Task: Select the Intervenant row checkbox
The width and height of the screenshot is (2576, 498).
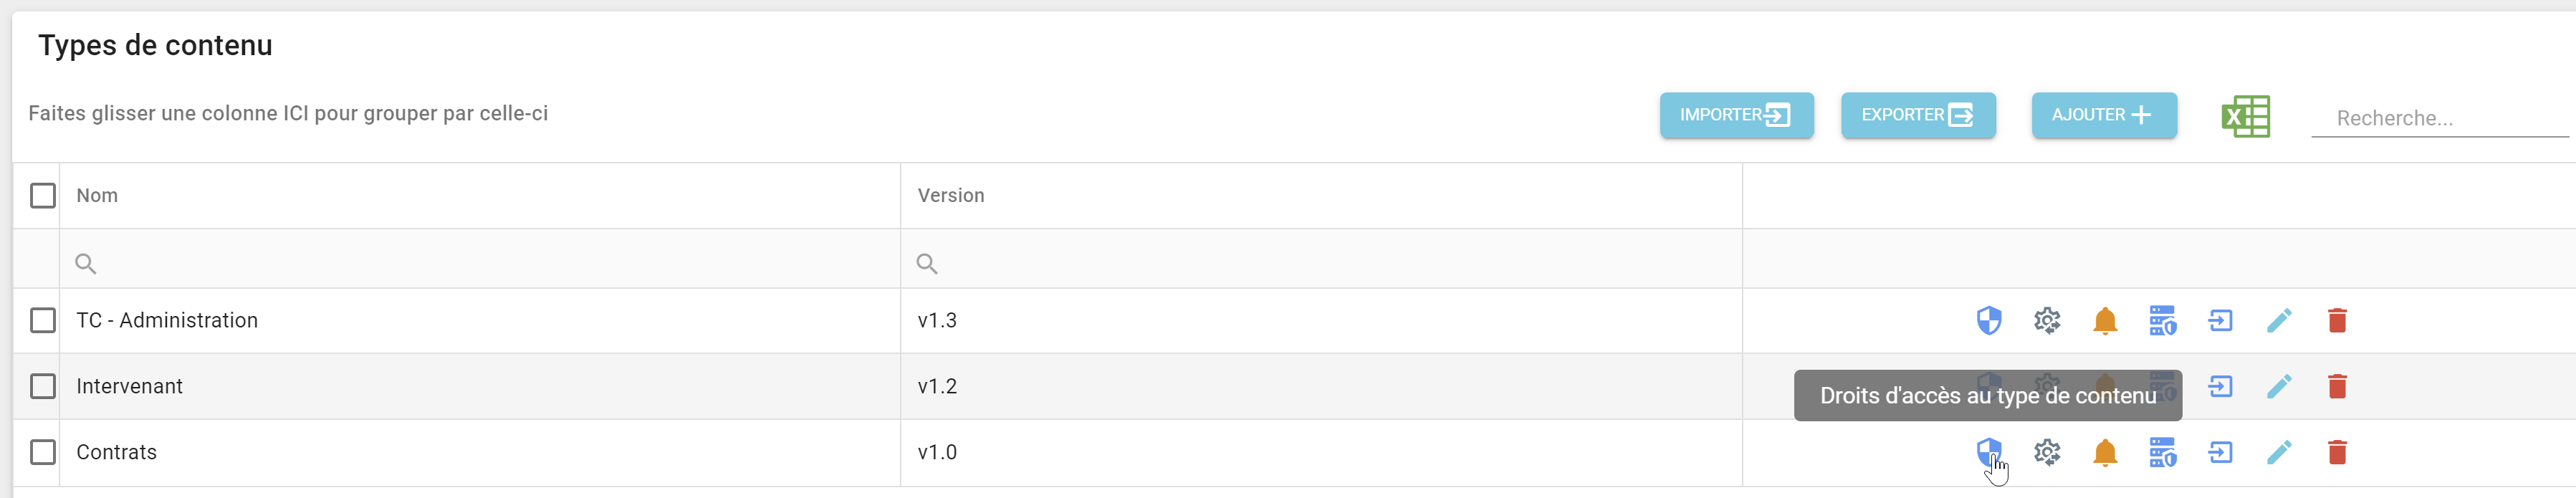Action: (x=43, y=387)
